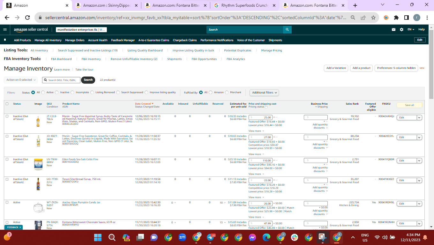Screen dimensions: 434x245
Task: Select the Active status filter radio
Action: point(43,93)
